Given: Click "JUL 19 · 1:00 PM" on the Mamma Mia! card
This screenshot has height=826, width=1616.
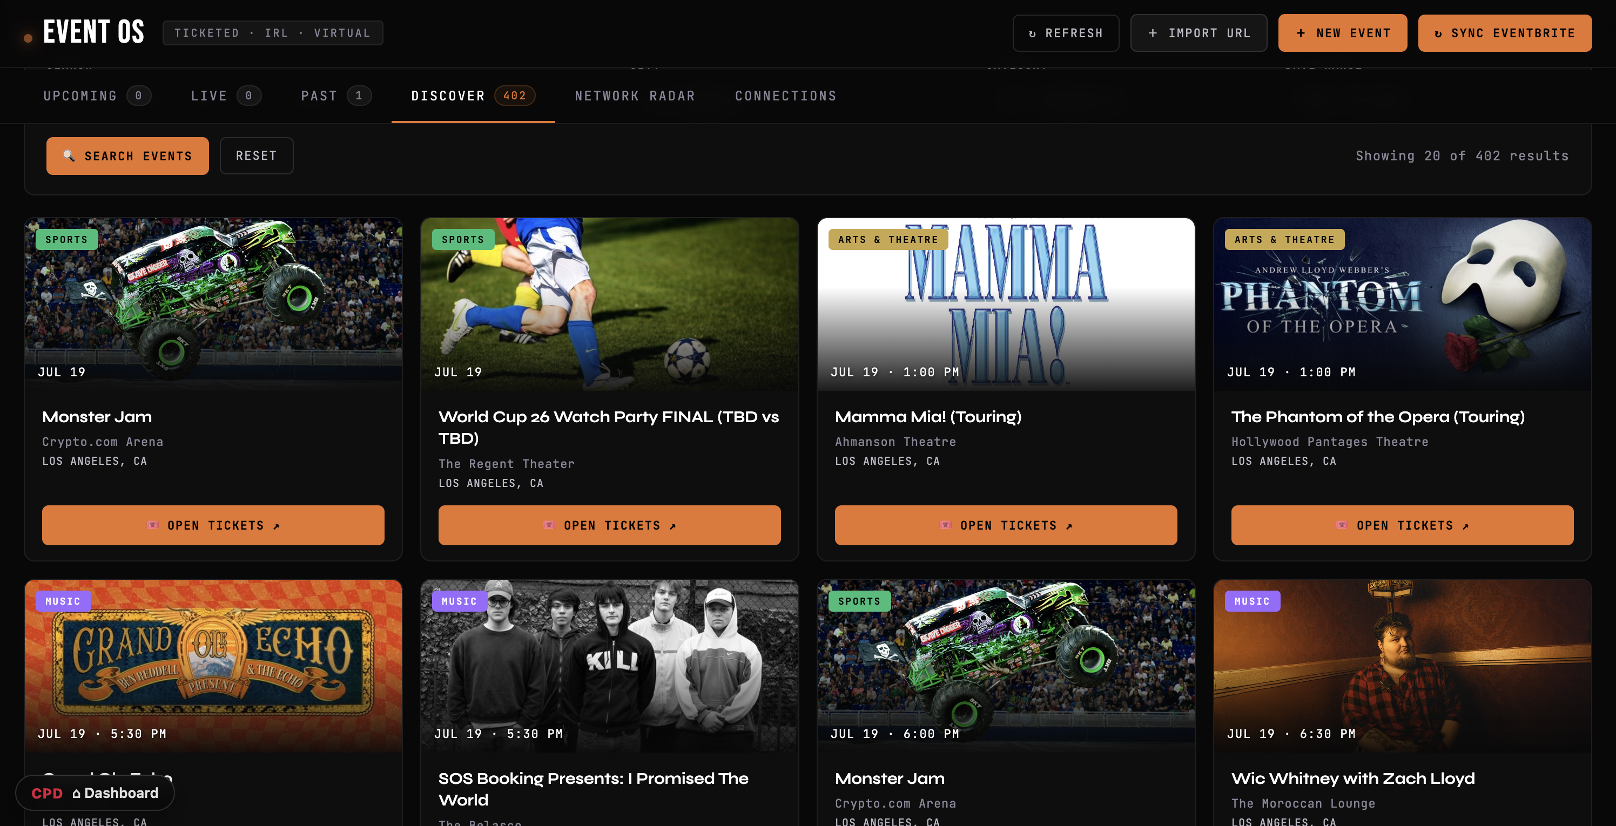Looking at the screenshot, I should 895,373.
